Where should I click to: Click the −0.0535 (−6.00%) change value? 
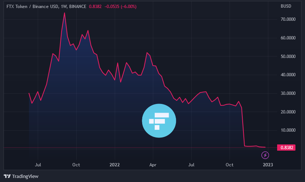click(121, 6)
